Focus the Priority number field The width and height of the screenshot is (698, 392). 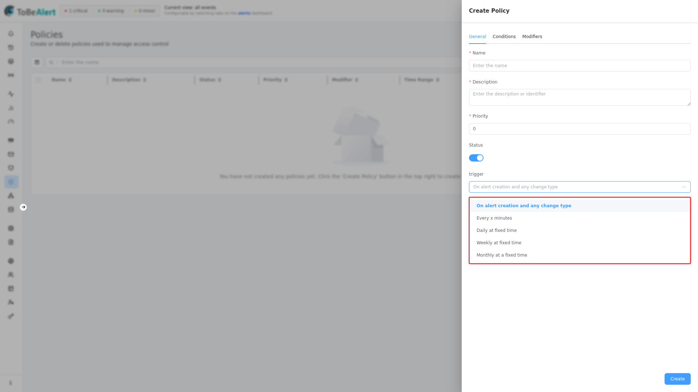[x=579, y=129]
